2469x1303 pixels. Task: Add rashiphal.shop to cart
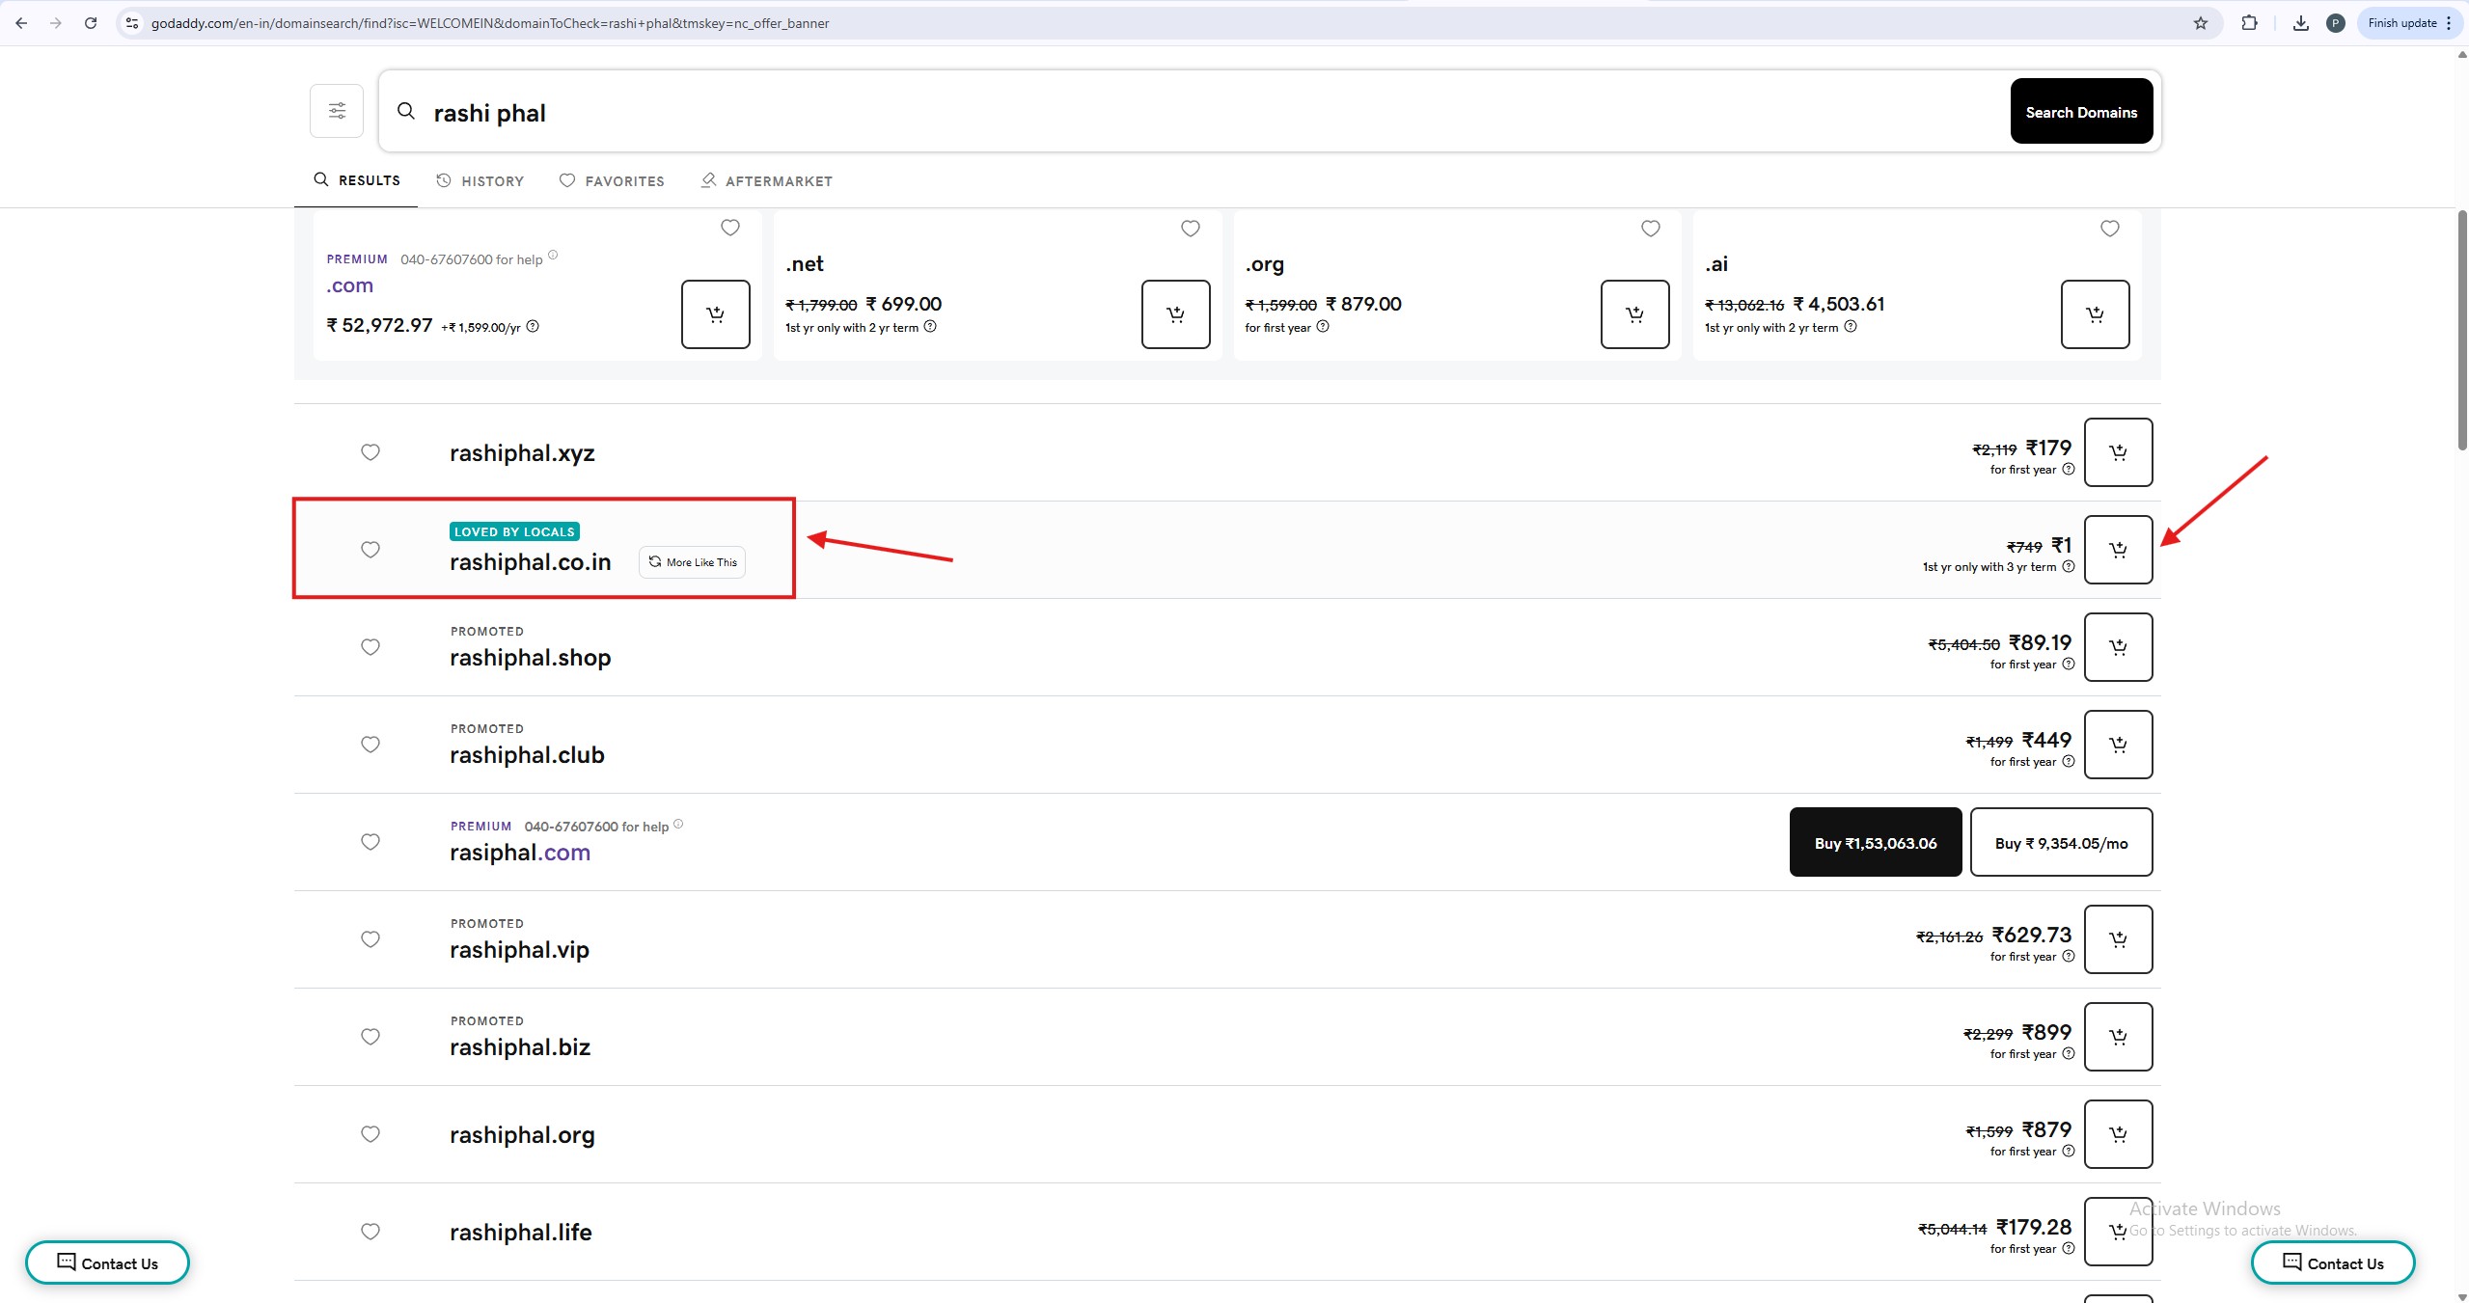[x=2118, y=647]
